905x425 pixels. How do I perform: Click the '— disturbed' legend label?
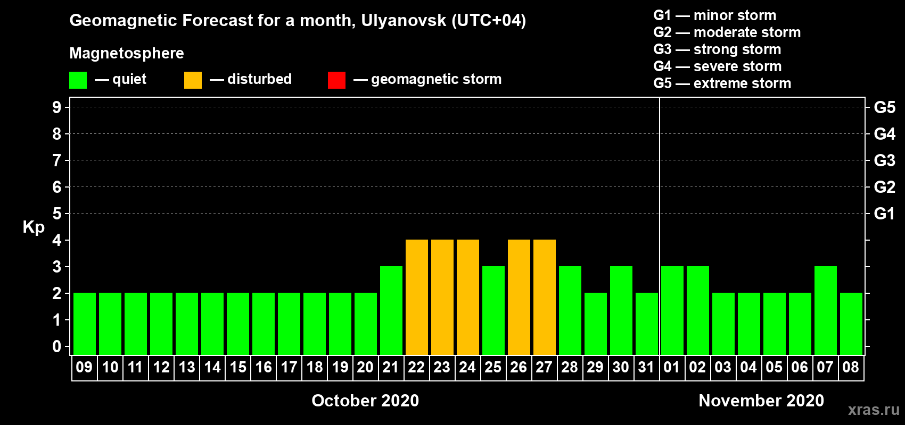251,79
